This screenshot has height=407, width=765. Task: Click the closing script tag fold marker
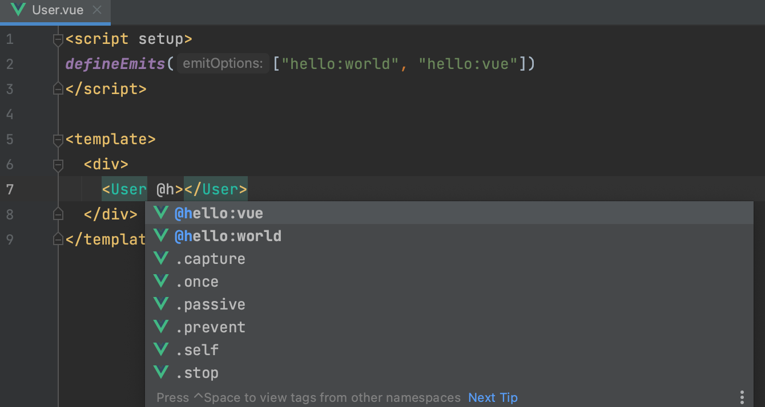coord(58,89)
